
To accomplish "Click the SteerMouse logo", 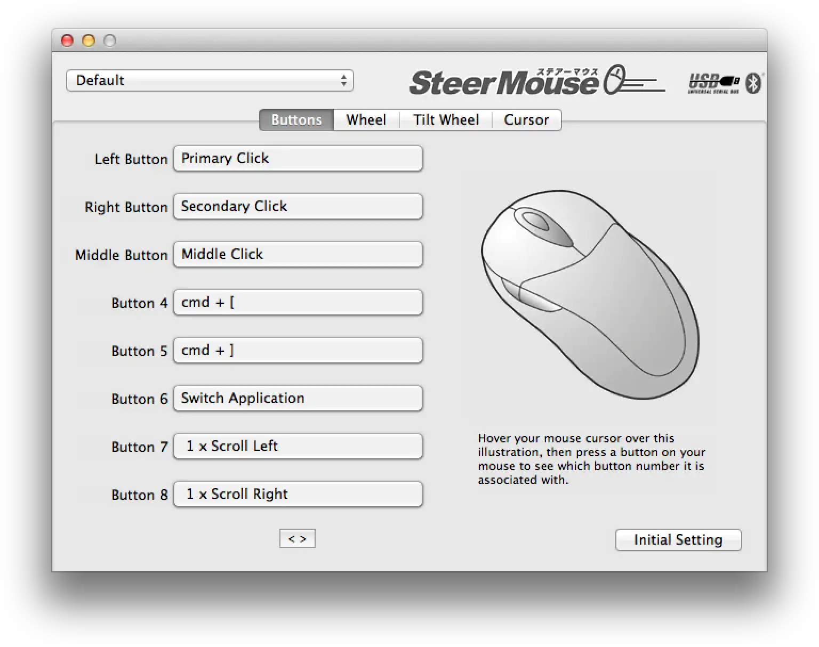I will (x=537, y=81).
